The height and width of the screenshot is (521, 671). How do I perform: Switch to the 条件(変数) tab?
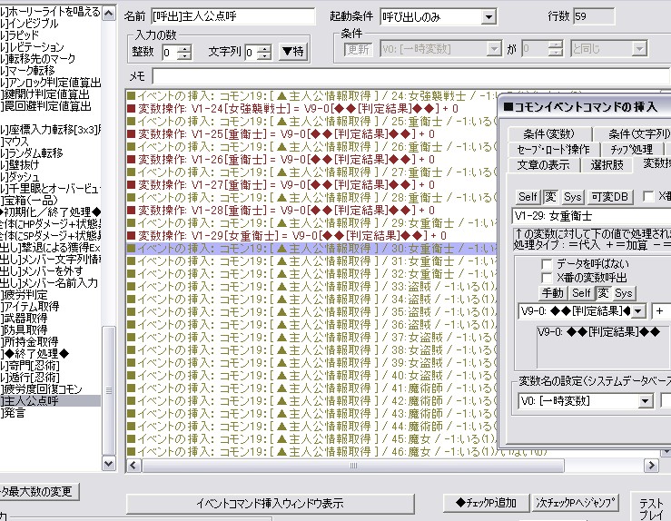point(549,134)
